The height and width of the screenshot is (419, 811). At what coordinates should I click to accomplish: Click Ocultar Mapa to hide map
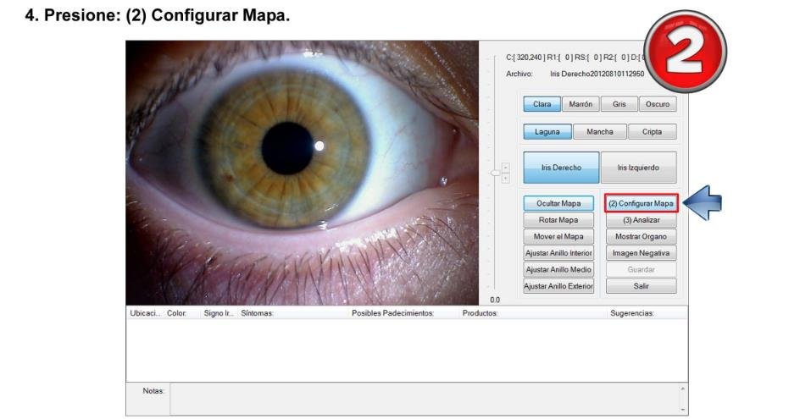[558, 204]
